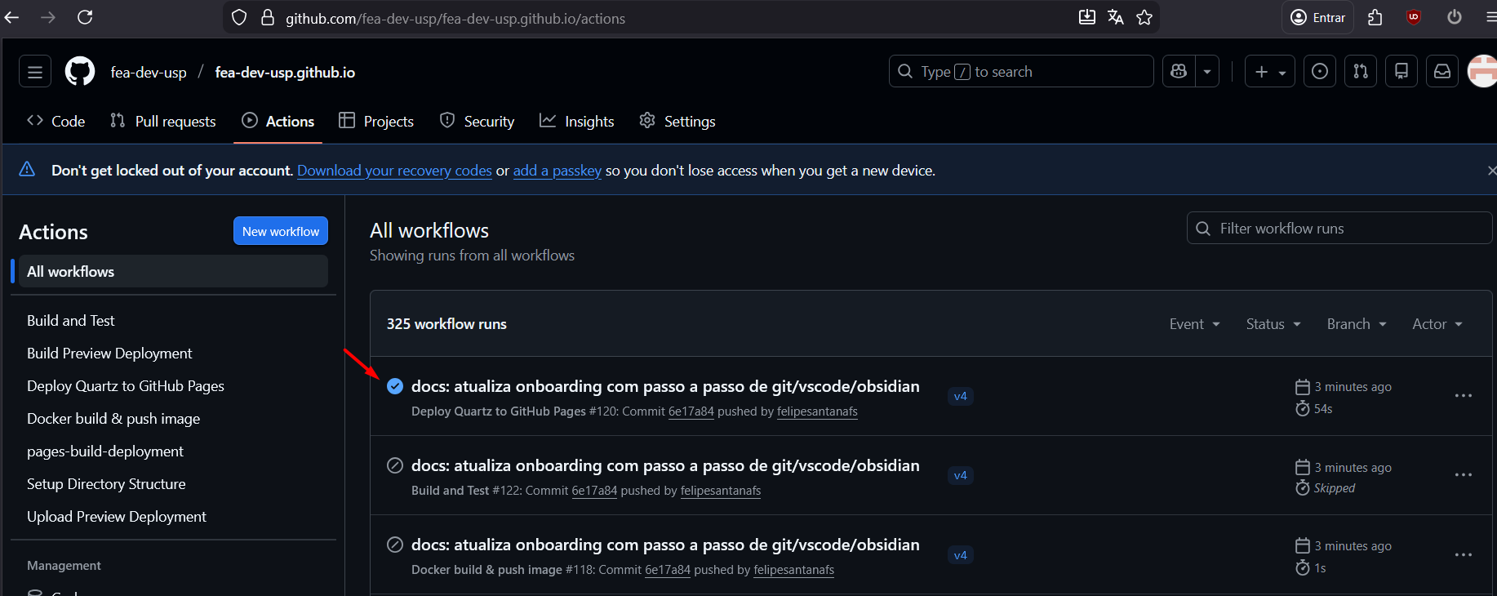Click the Filter workflow runs field
1497x596 pixels.
tap(1339, 229)
